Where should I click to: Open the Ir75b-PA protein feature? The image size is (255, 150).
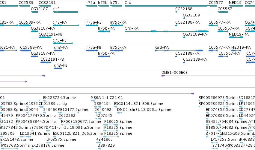pyautogui.click(x=104, y=56)
